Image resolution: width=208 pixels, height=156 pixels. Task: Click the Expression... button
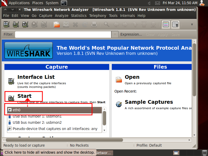click(x=131, y=34)
